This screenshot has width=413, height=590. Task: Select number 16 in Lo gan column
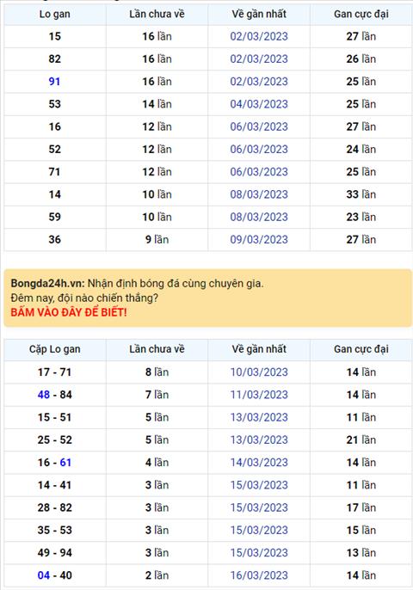coord(54,126)
